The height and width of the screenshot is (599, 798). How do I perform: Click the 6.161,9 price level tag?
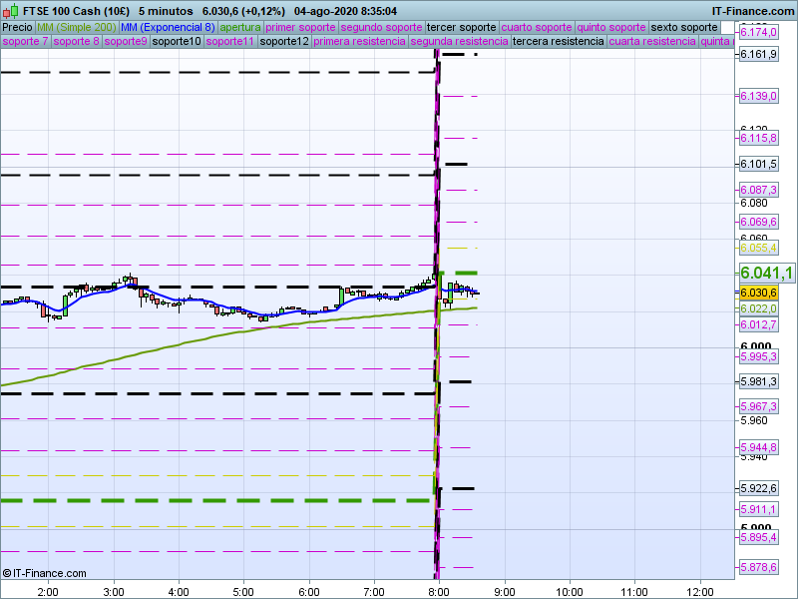[758, 54]
